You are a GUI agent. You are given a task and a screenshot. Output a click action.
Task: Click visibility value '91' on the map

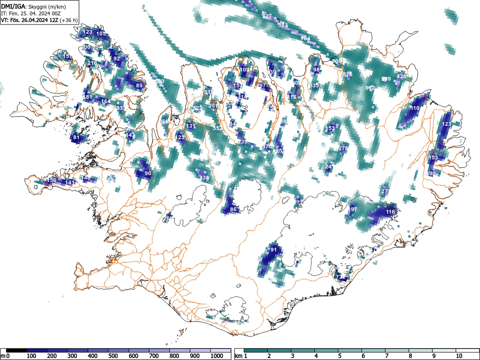click(x=274, y=250)
